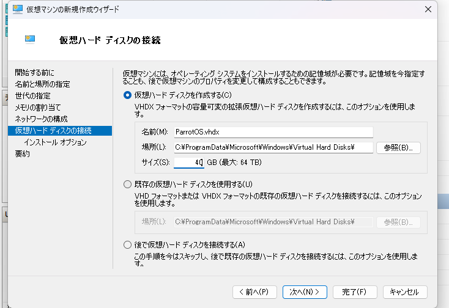
Task: Open メモリの割り当て step in sidebar
Action: pyautogui.click(x=37, y=108)
